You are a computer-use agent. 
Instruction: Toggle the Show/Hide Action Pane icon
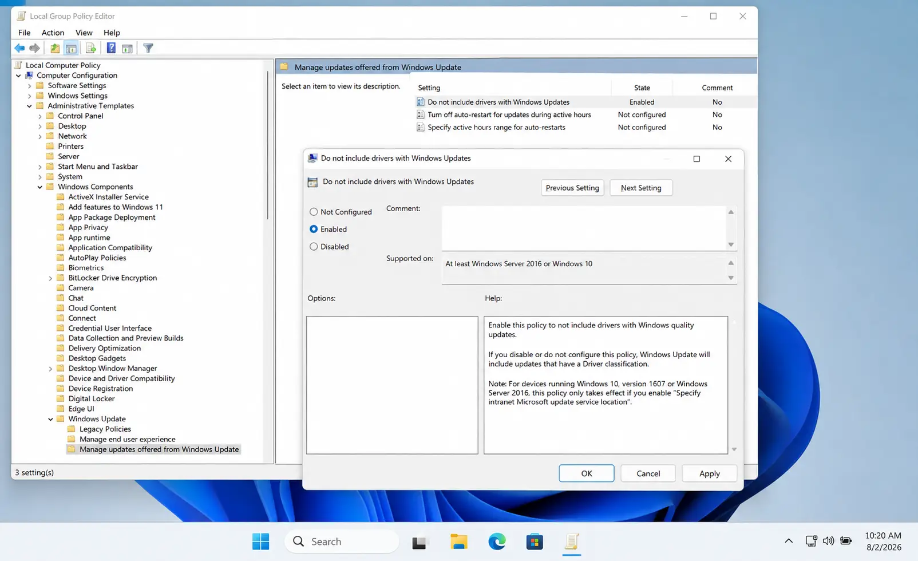127,48
